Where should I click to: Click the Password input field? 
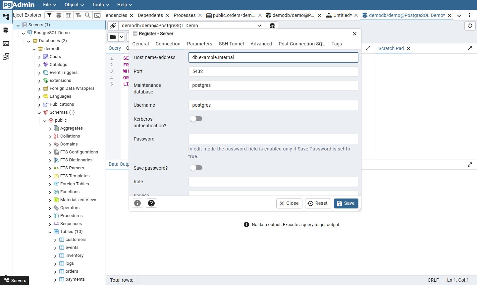point(273,139)
